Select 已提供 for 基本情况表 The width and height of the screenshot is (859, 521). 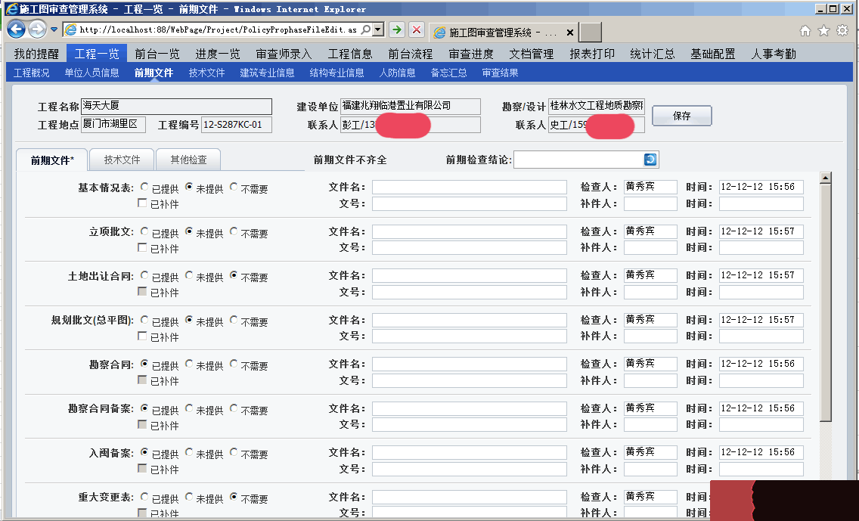(144, 187)
